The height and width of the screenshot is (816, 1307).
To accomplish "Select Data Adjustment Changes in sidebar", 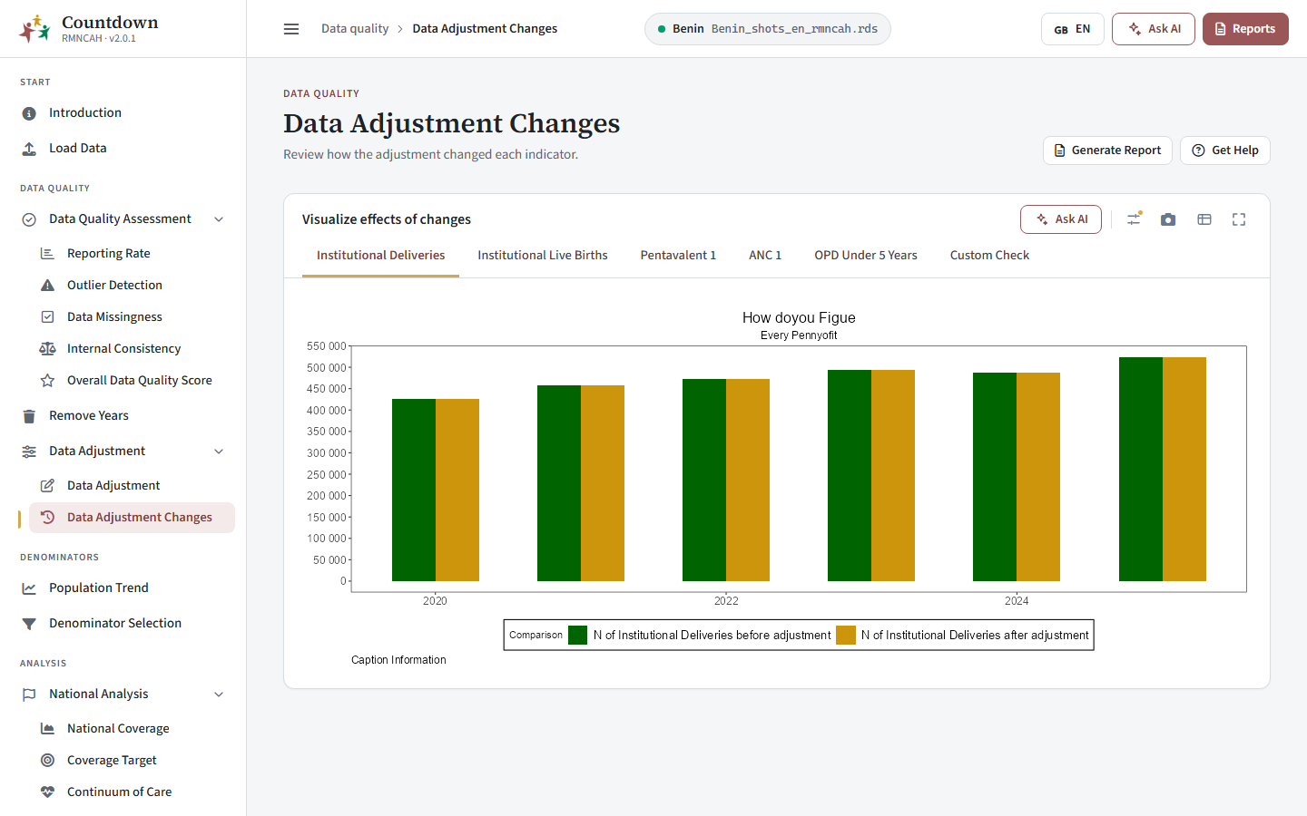I will [x=132, y=518].
